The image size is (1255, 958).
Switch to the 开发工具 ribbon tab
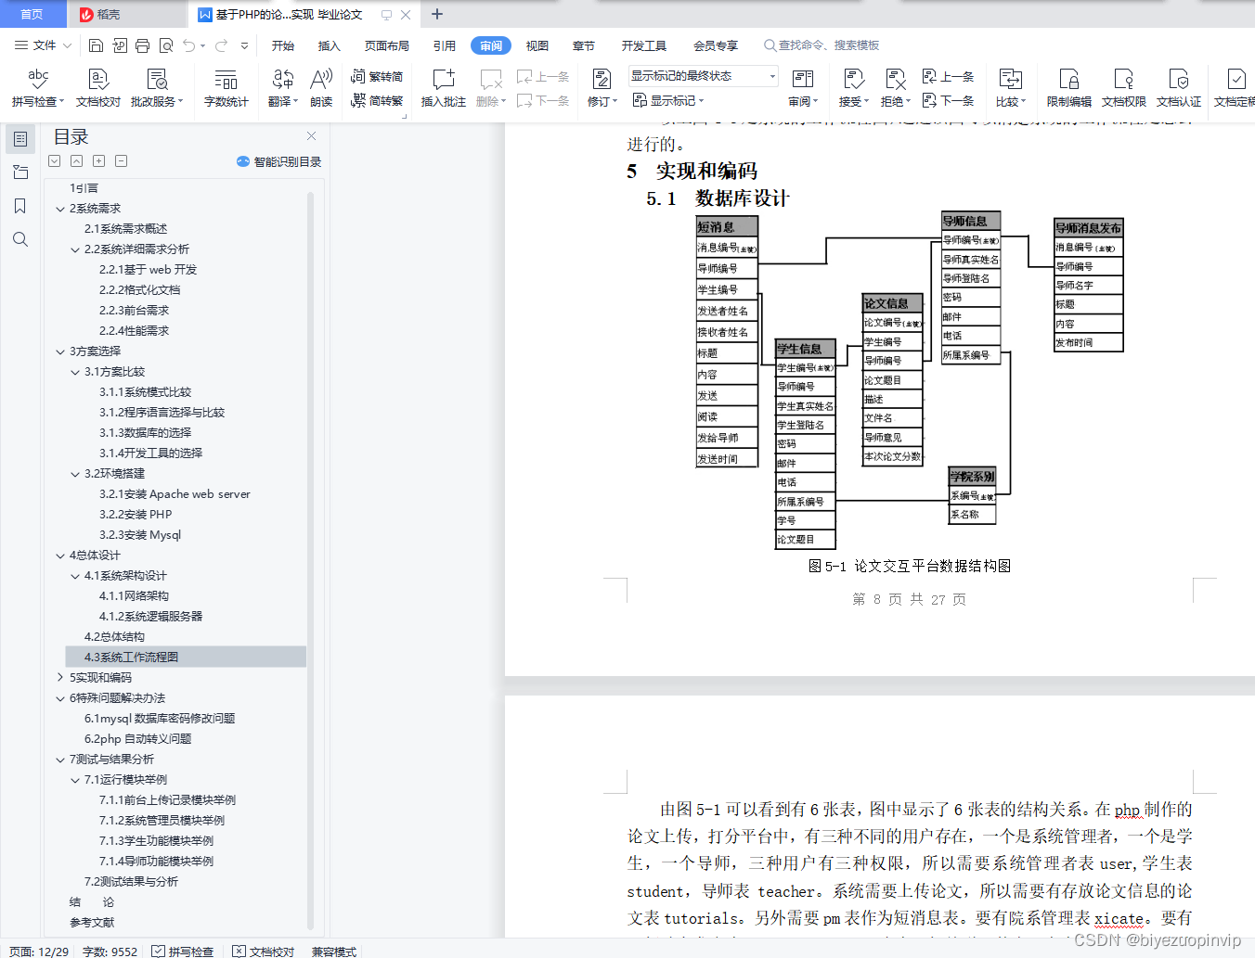coord(644,45)
